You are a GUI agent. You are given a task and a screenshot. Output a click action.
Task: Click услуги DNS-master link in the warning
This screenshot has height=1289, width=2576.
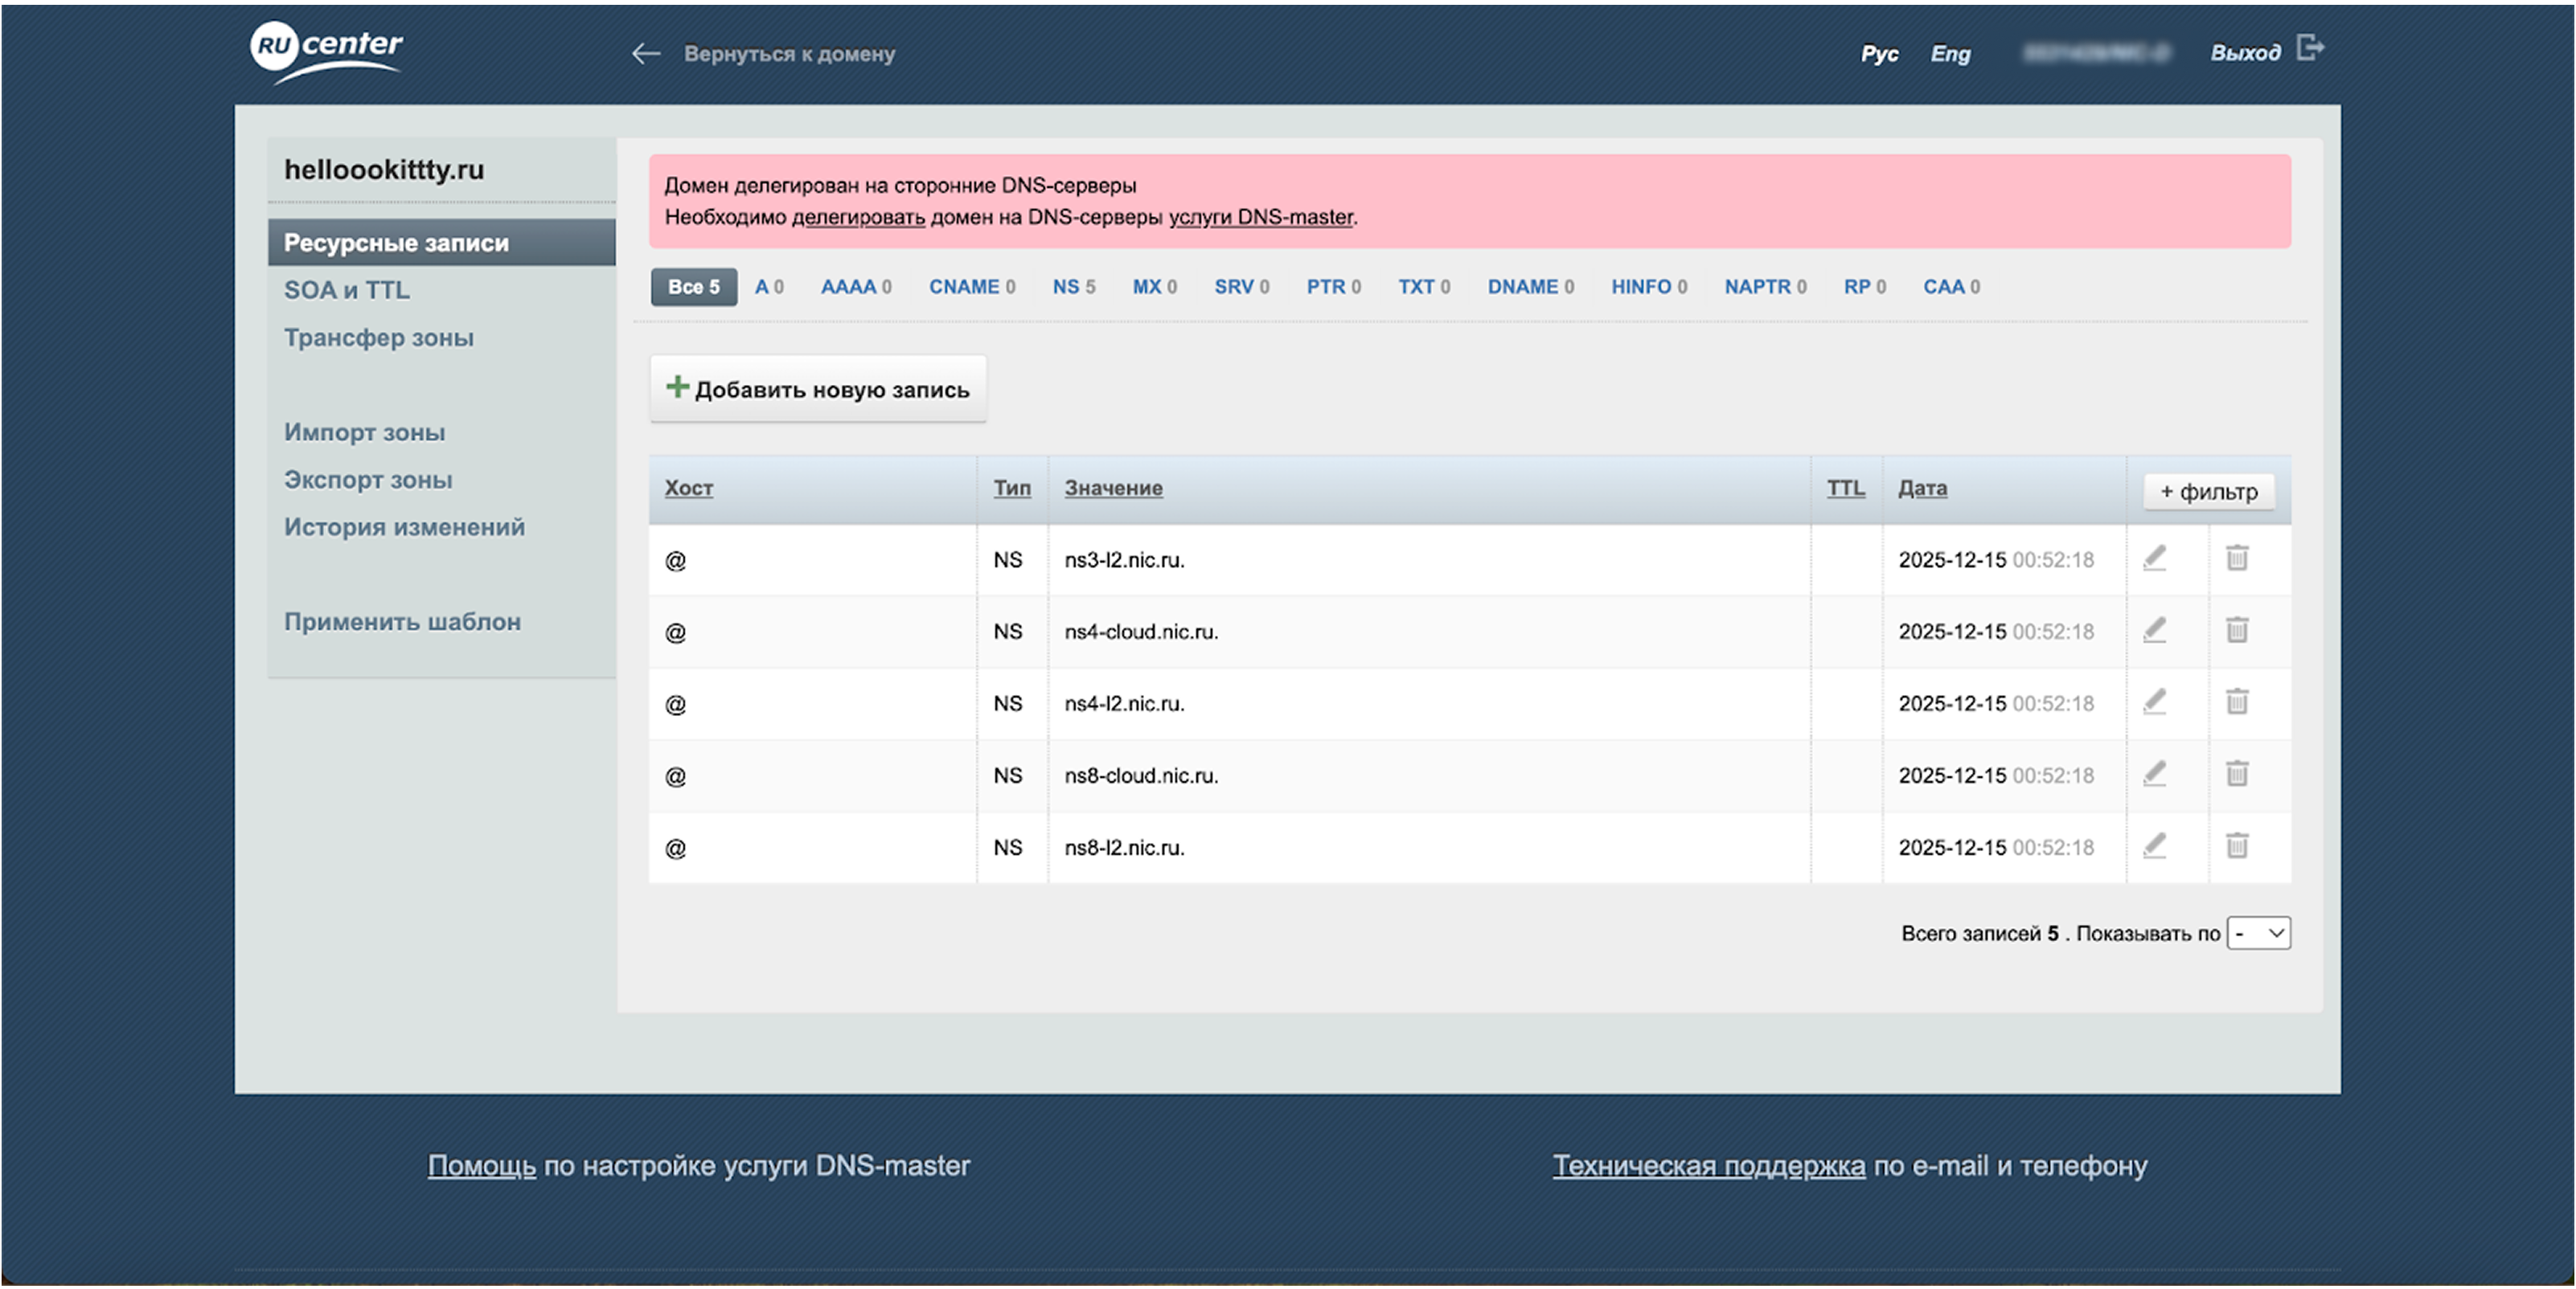[x=1260, y=217]
